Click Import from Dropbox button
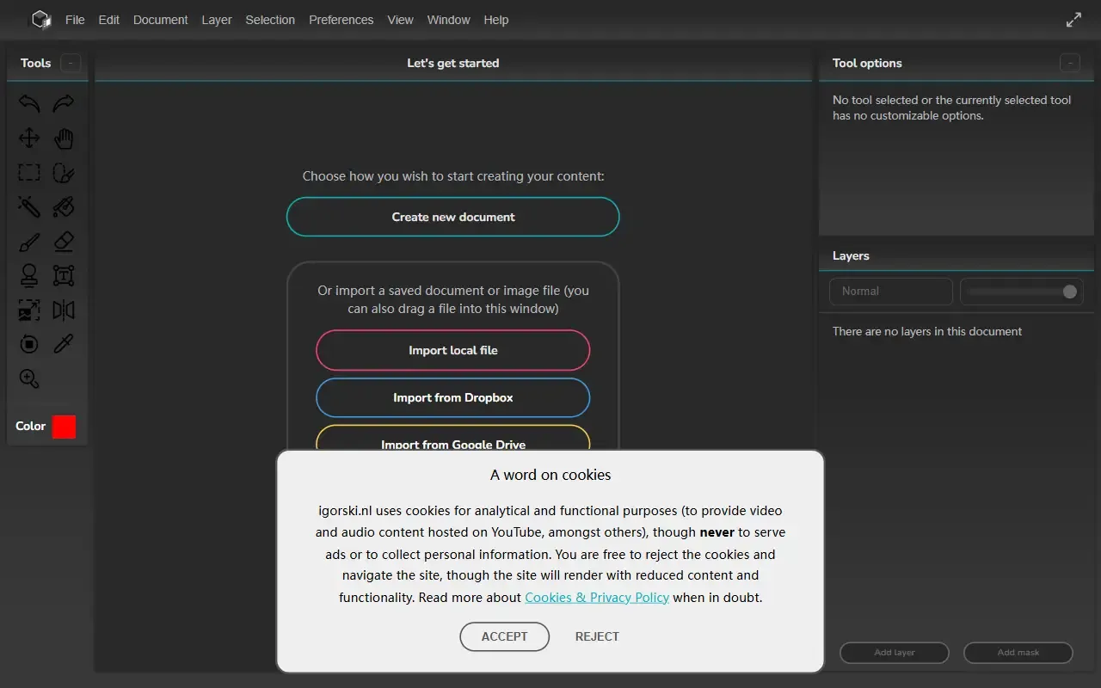1101x688 pixels. coord(453,397)
